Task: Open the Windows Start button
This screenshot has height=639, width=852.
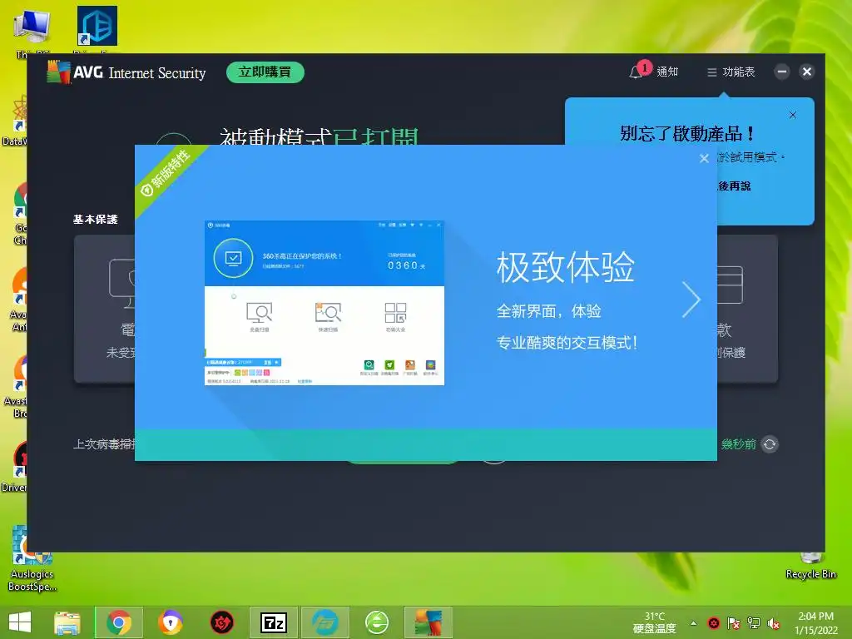Action: tap(20, 622)
